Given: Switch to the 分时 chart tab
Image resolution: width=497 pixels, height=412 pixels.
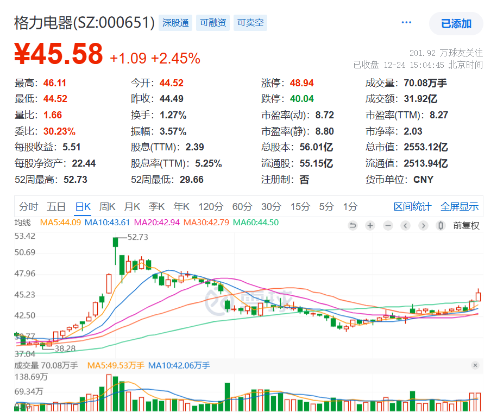Looking at the screenshot, I should pos(28,207).
